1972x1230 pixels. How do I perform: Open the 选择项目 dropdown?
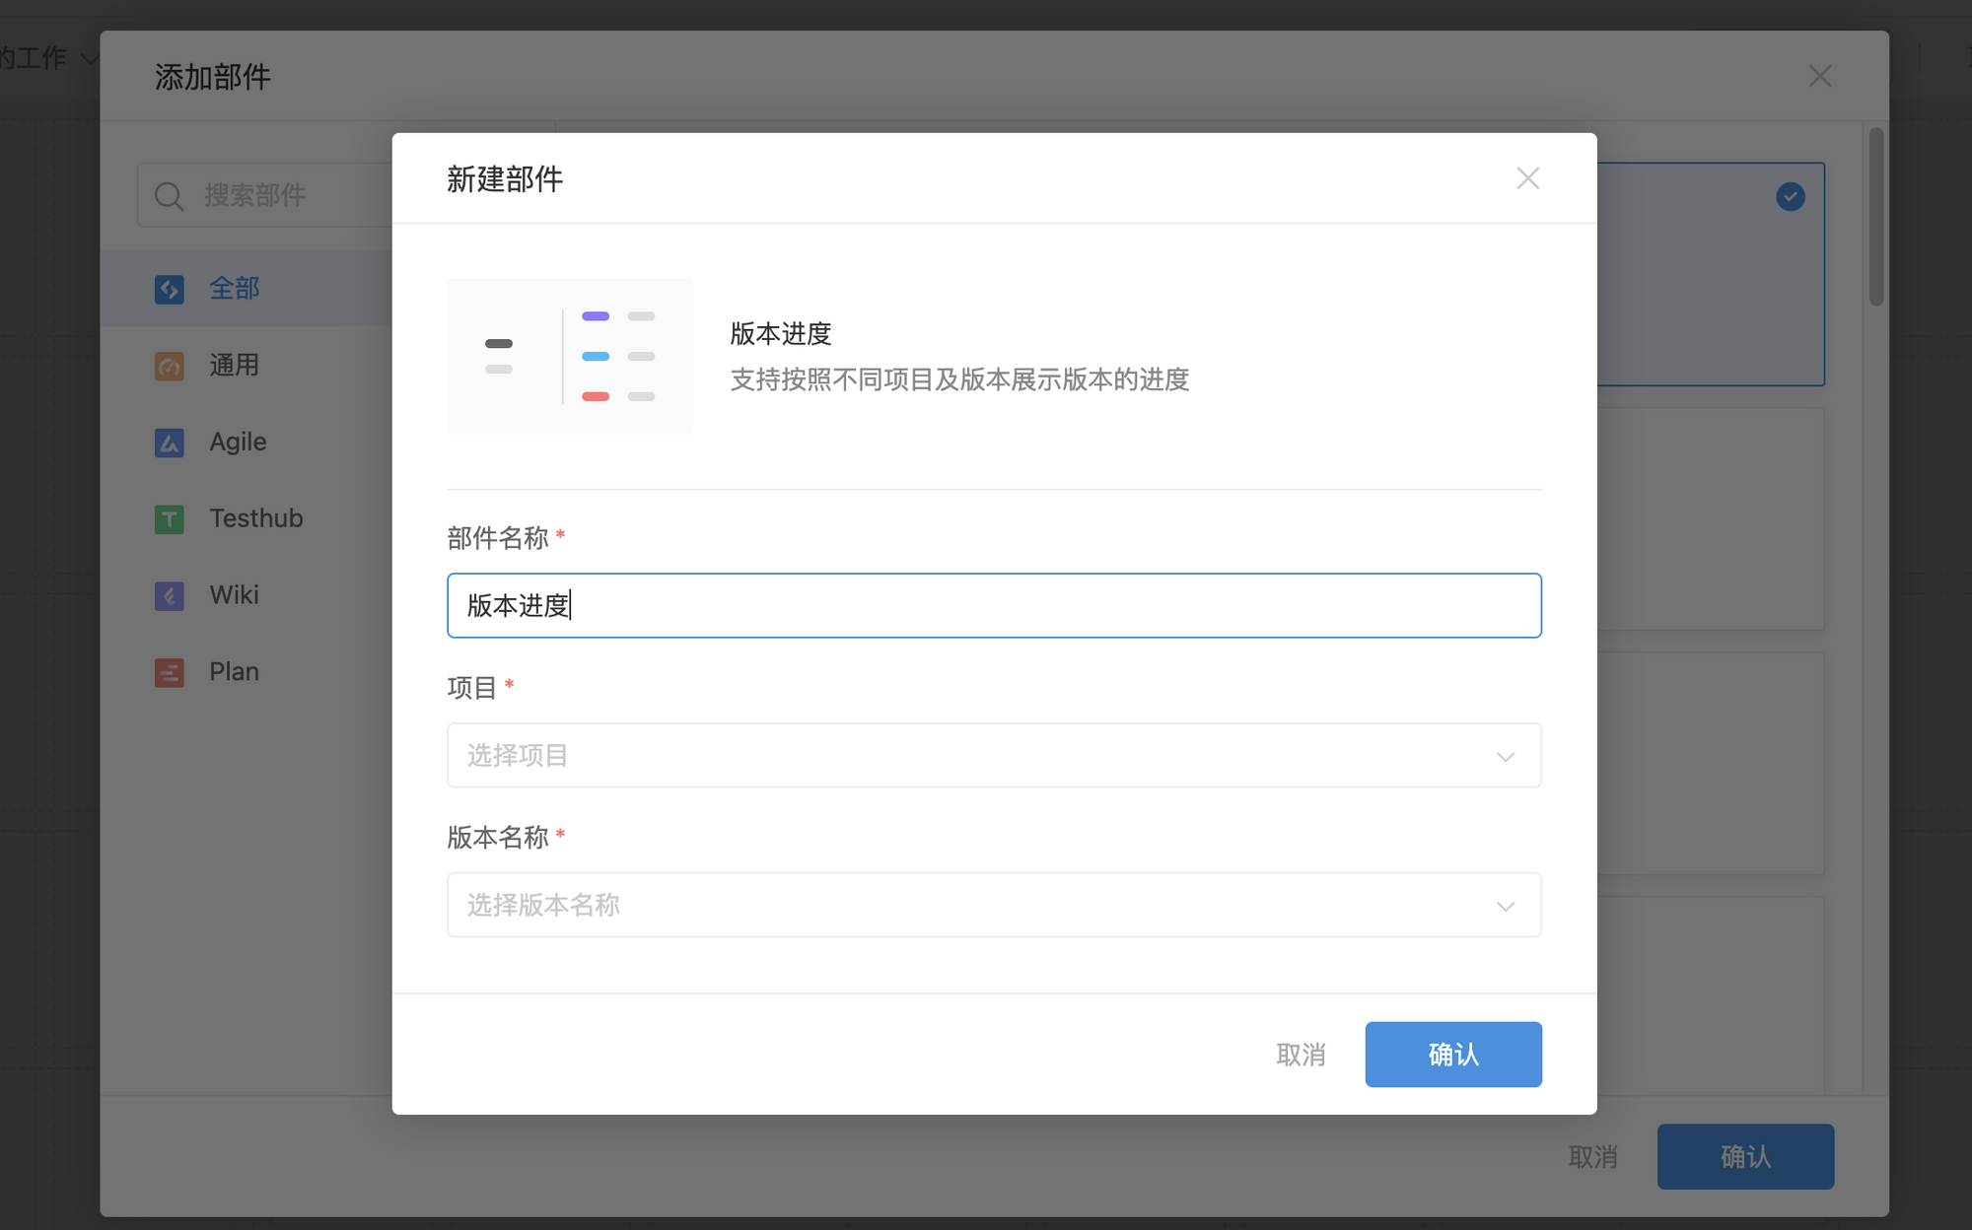point(994,755)
